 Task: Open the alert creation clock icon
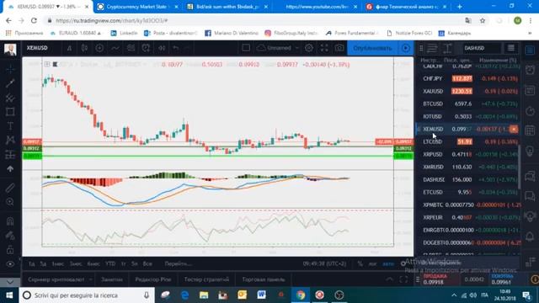point(146,48)
